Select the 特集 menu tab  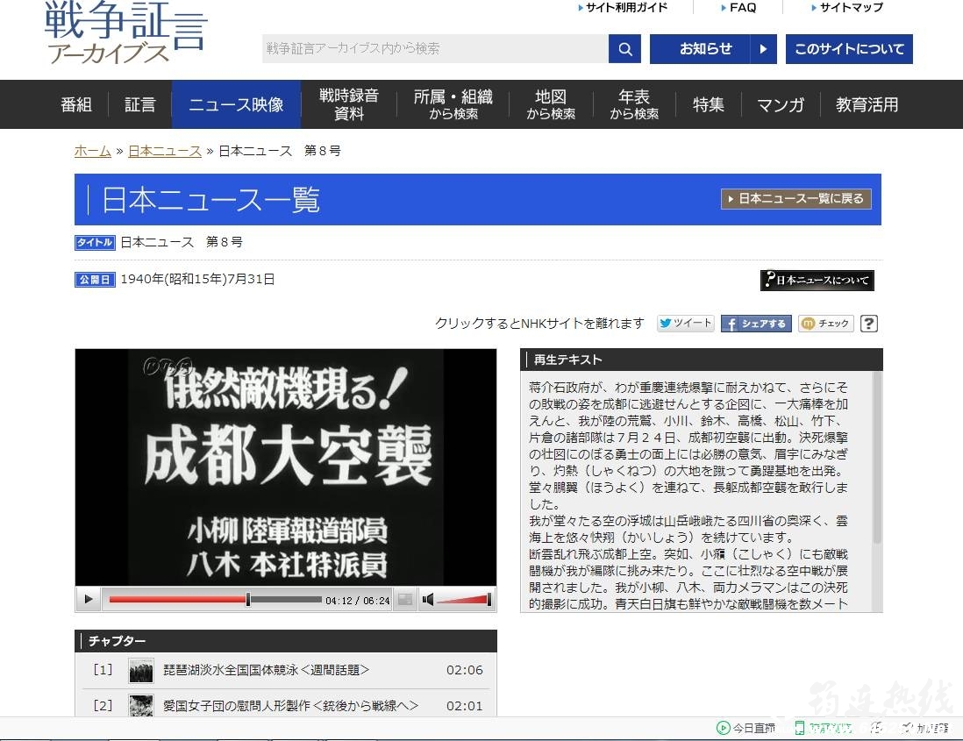pyautogui.click(x=708, y=104)
